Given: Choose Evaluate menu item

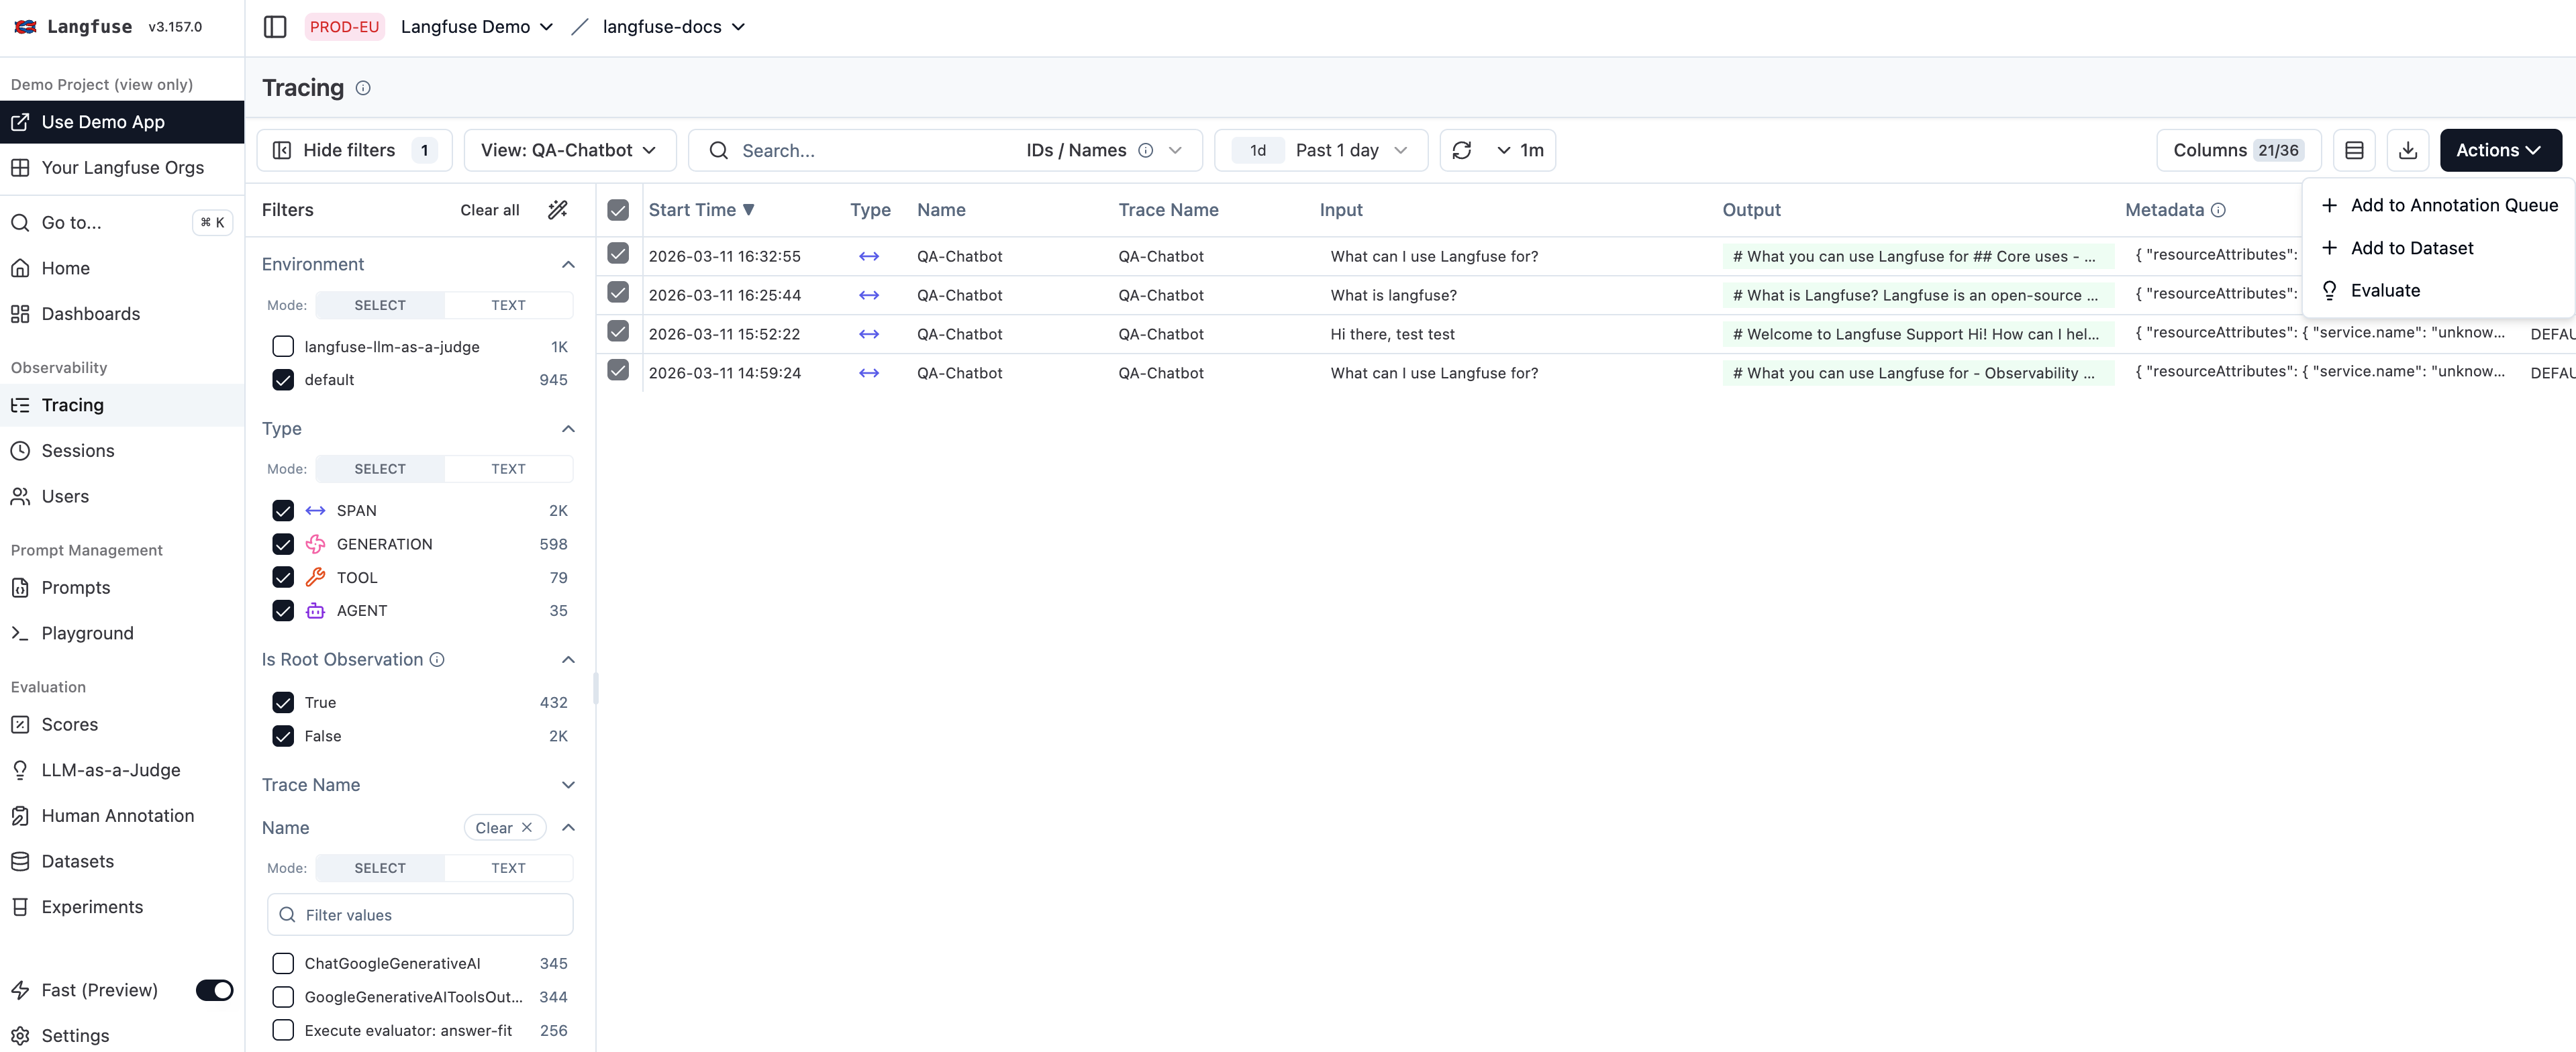Looking at the screenshot, I should (2439, 291).
